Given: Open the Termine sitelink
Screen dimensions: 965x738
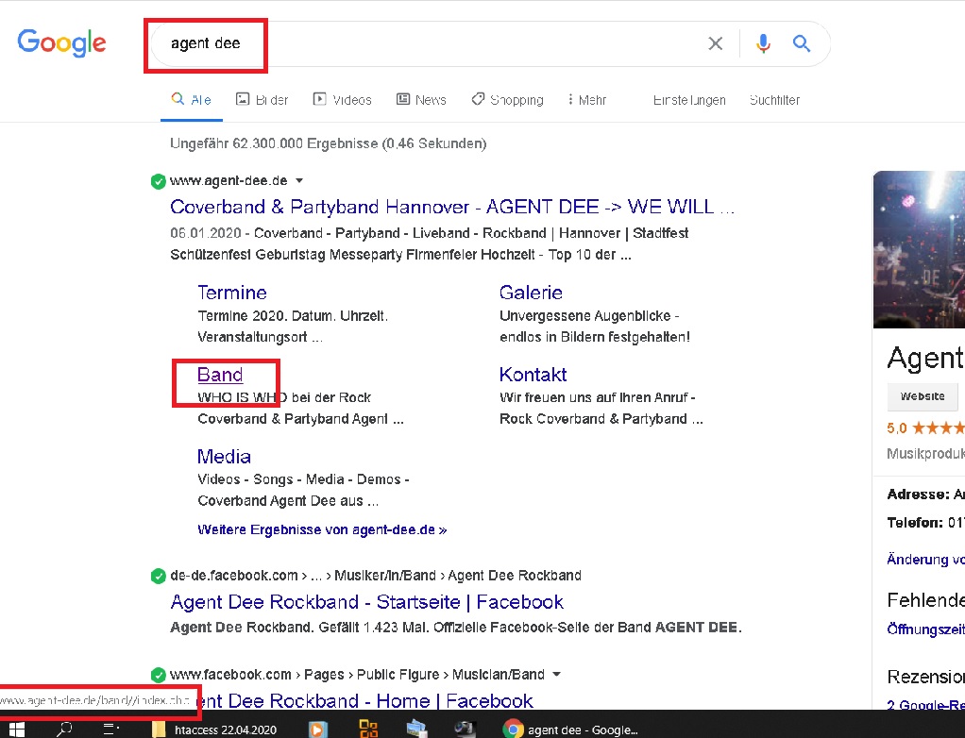Looking at the screenshot, I should [232, 293].
